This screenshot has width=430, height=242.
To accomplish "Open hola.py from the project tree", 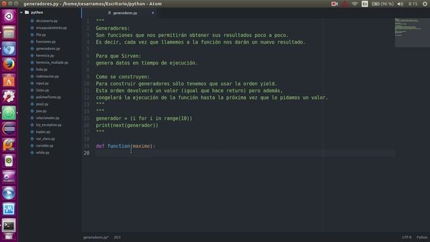I will [42, 69].
